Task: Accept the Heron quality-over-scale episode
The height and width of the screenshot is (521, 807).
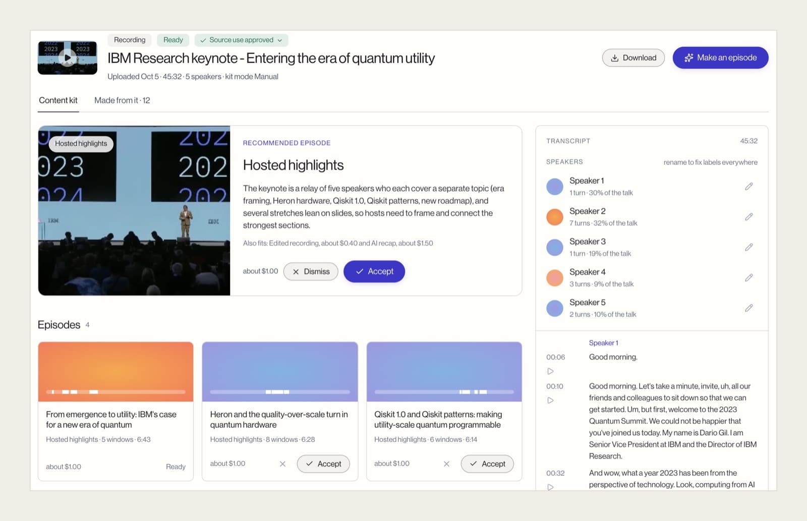Action: [x=323, y=464]
